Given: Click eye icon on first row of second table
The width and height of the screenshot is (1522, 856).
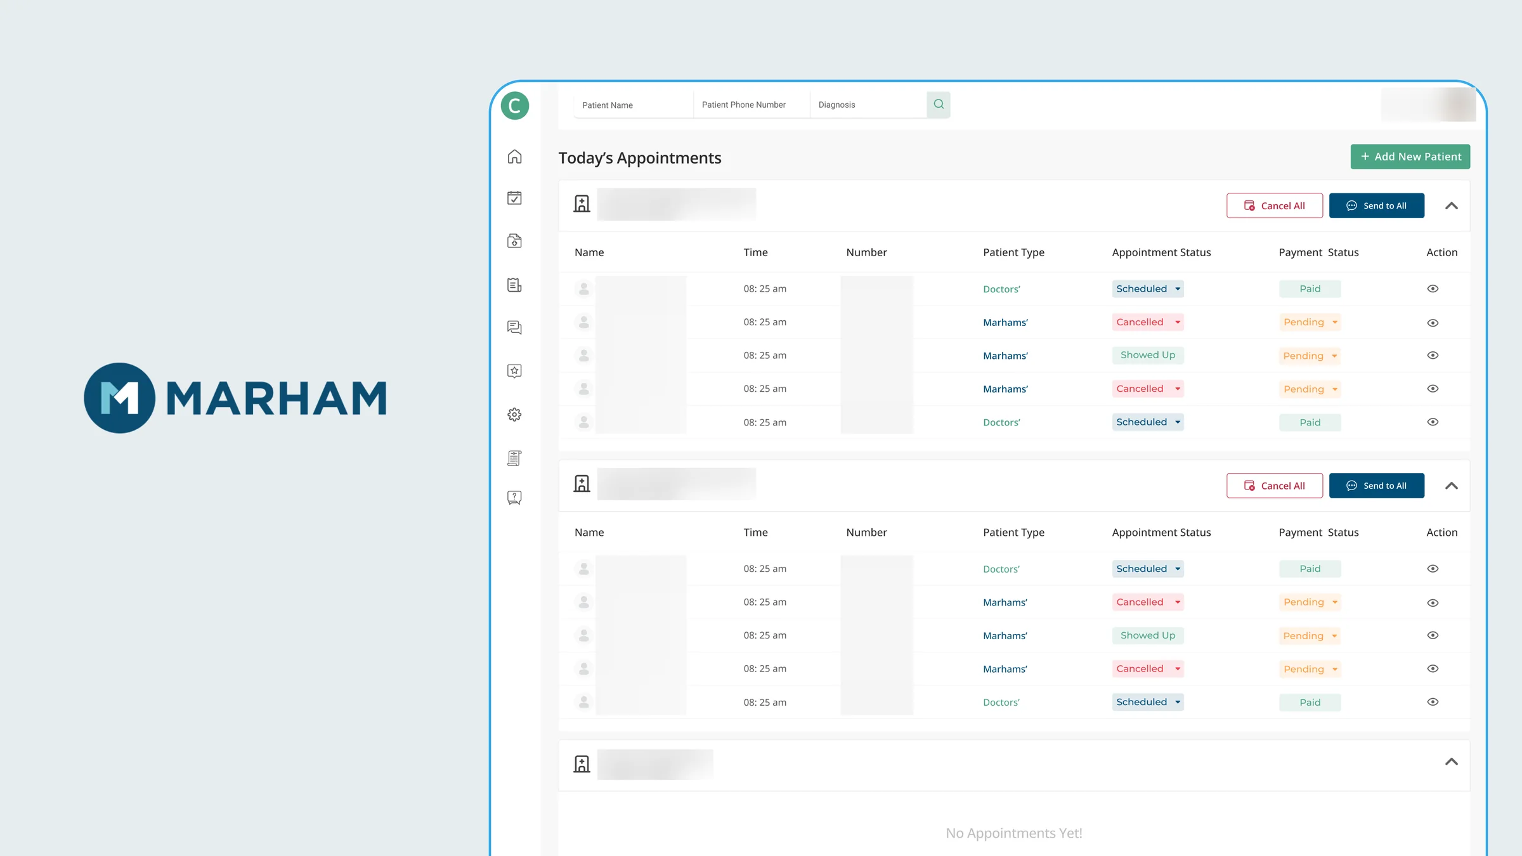Looking at the screenshot, I should pos(1433,569).
